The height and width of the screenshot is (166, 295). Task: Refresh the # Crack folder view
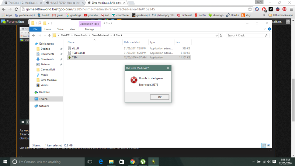click(221, 35)
